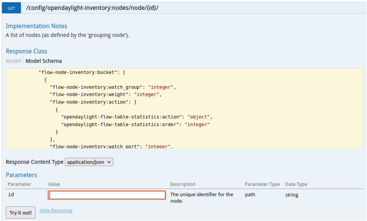Image resolution: width=367 pixels, height=221 pixels.
Task: Click the id parameter value field
Action: (x=107, y=195)
